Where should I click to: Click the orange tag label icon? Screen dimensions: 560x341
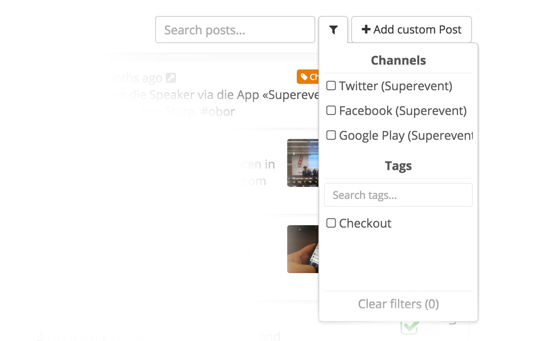(304, 77)
